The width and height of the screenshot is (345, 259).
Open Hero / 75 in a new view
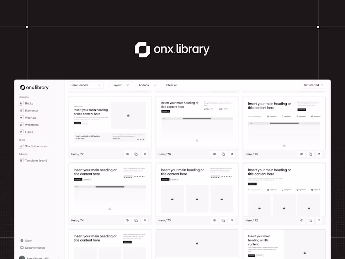click(319, 154)
